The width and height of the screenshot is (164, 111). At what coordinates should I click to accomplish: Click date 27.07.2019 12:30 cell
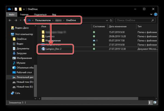pos(117,49)
